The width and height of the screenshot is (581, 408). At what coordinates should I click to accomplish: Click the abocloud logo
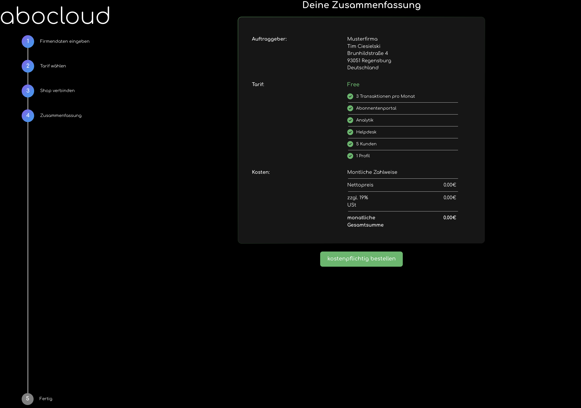55,16
